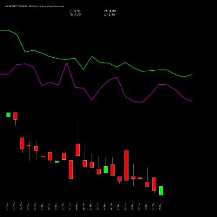Select the red candle for 19 Dec
This screenshot has height=217, width=217.
pos(133,178)
